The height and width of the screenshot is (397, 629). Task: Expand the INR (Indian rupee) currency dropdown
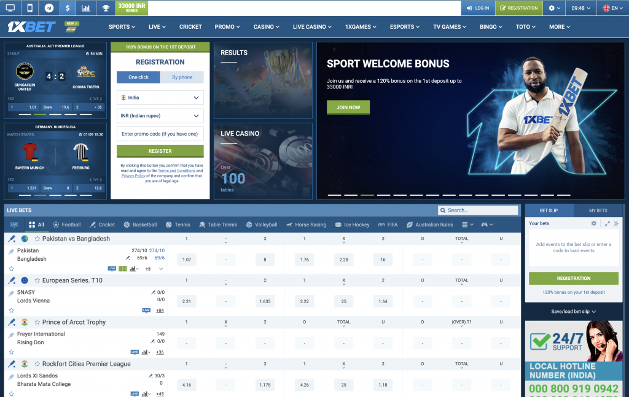coord(160,115)
